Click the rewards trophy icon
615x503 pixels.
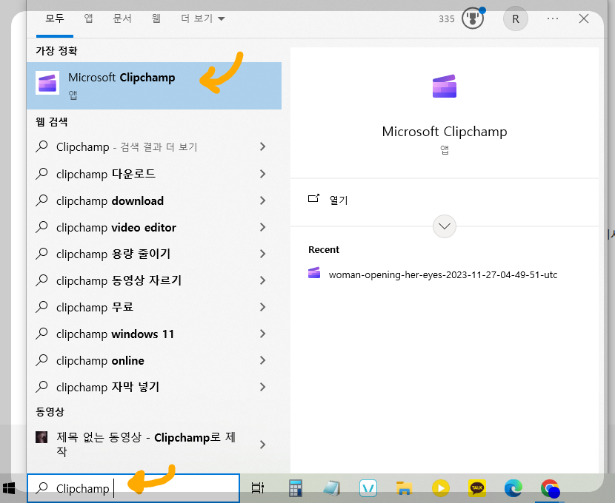(x=473, y=18)
